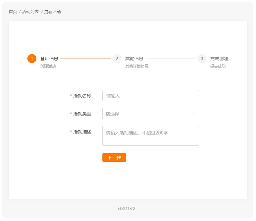Click the orange 下一步 button
The width and height of the screenshot is (256, 221).
(114, 157)
